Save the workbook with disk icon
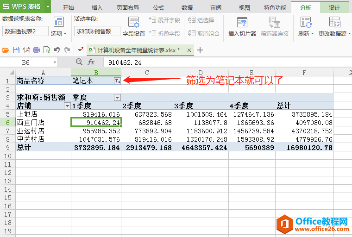The image size is (352, 237). (16, 50)
